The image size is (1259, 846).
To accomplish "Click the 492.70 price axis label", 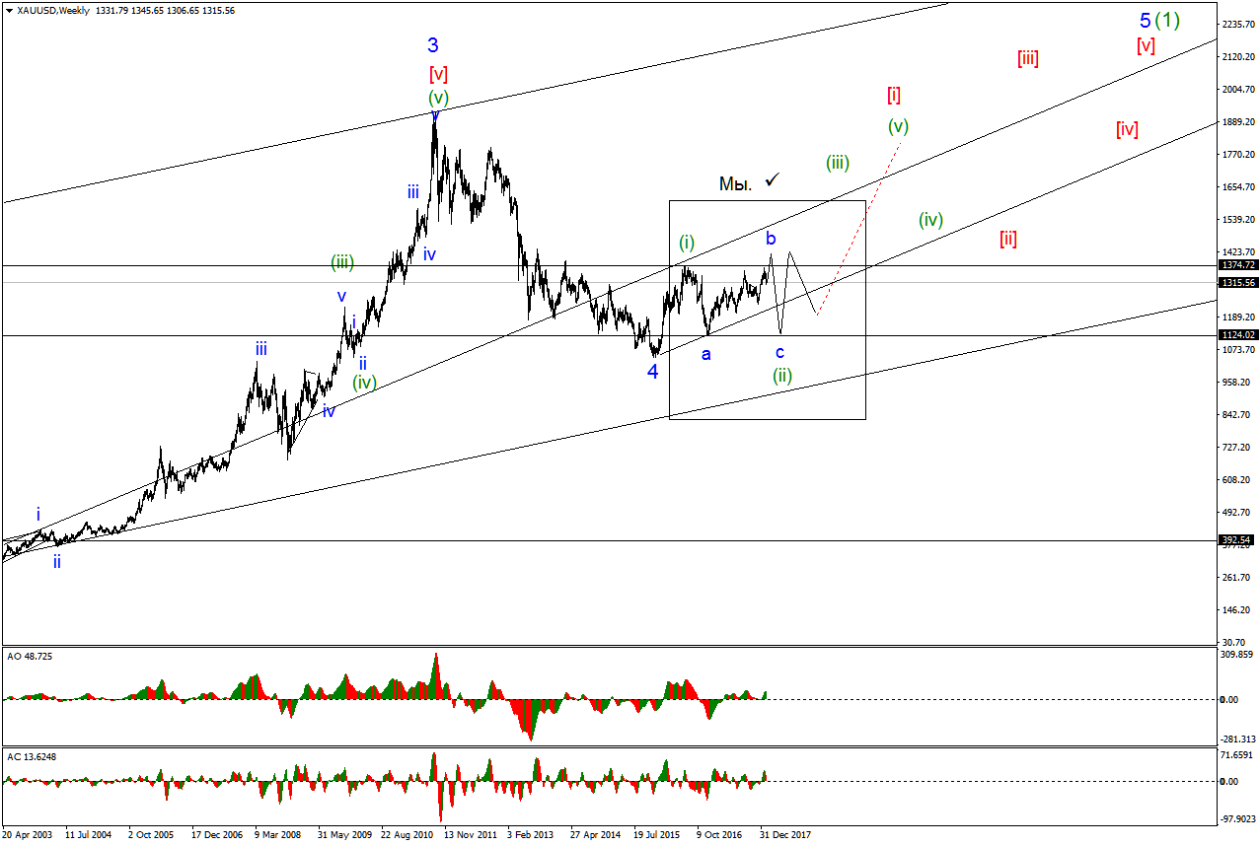I will tap(1238, 513).
